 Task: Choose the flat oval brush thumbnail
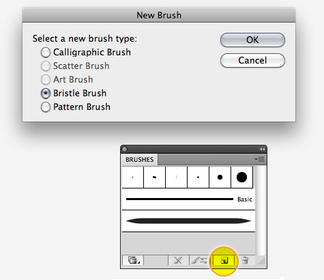point(155,177)
